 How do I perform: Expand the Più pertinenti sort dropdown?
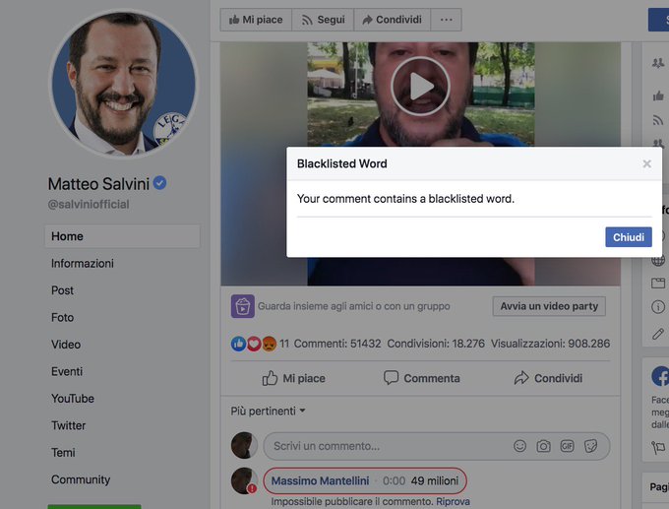[x=268, y=411]
